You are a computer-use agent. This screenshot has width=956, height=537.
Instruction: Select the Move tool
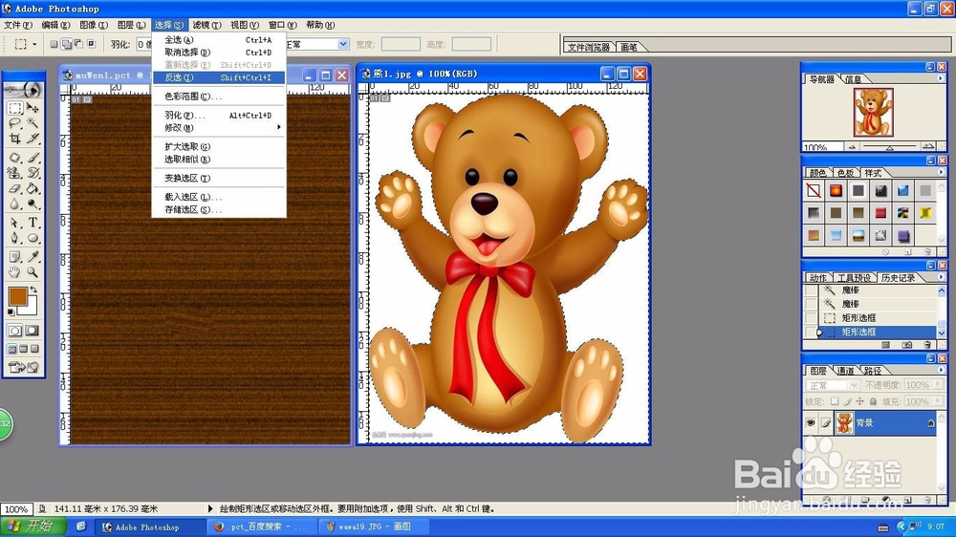[33, 109]
